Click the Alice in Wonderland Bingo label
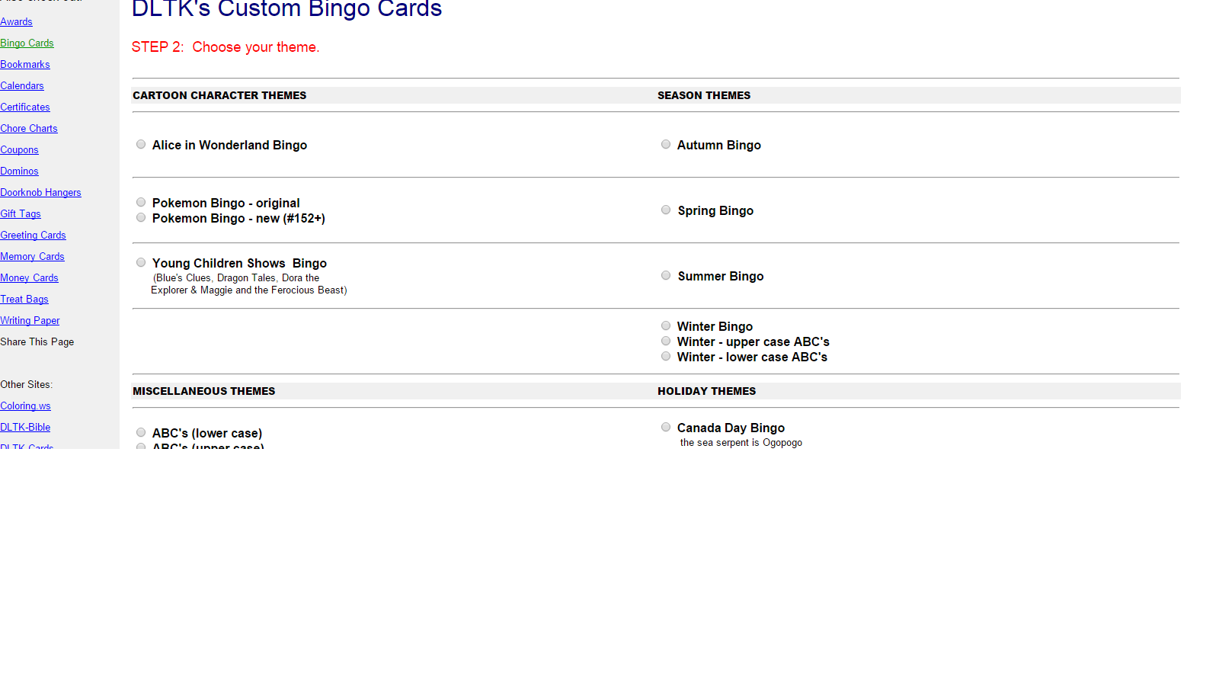 229,145
